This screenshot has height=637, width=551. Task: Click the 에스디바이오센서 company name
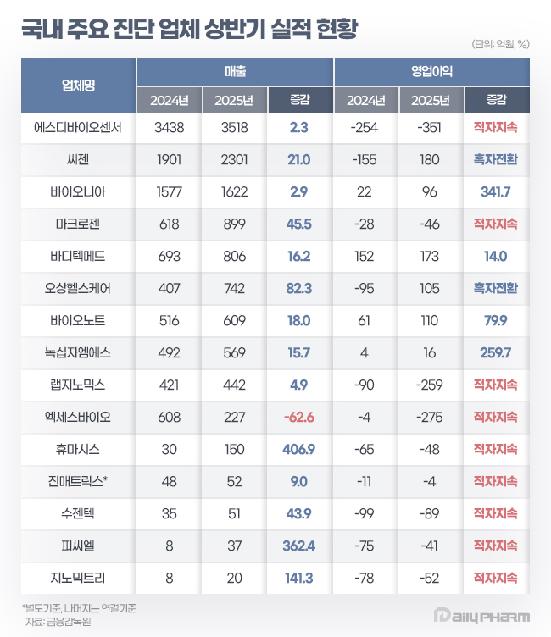(78, 128)
